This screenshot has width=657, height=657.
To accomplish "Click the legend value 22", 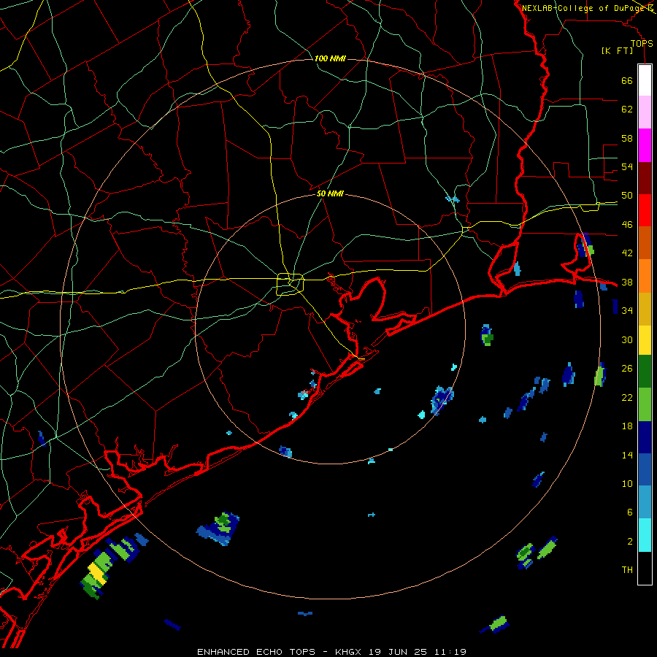I will (x=627, y=398).
